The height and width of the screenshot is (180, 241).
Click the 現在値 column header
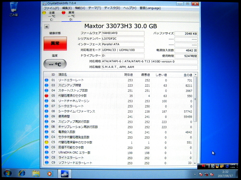pyautogui.click(x=128, y=75)
